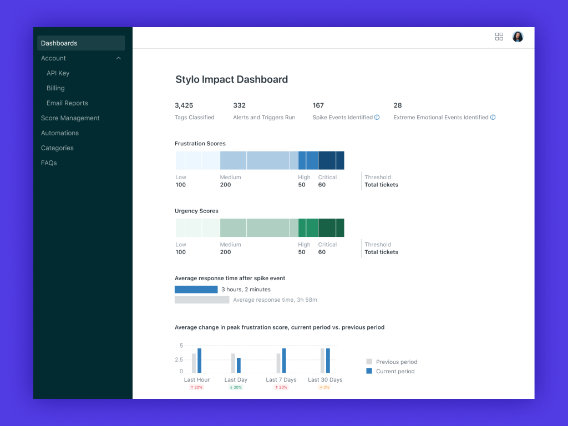Click the Last Hour 20% increase badge

click(x=197, y=388)
